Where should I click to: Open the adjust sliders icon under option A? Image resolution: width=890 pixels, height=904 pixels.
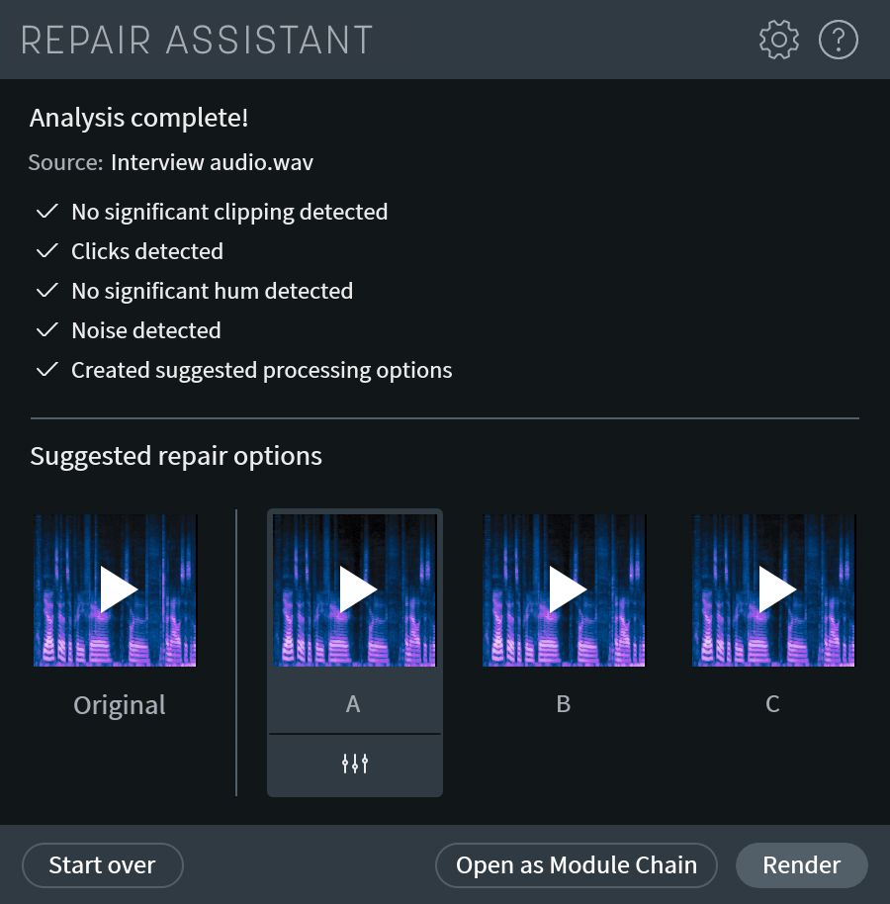tap(354, 763)
